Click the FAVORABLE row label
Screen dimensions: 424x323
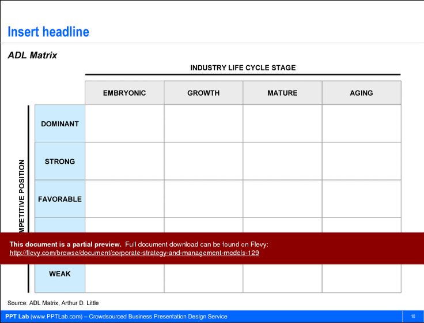pyautogui.click(x=60, y=199)
